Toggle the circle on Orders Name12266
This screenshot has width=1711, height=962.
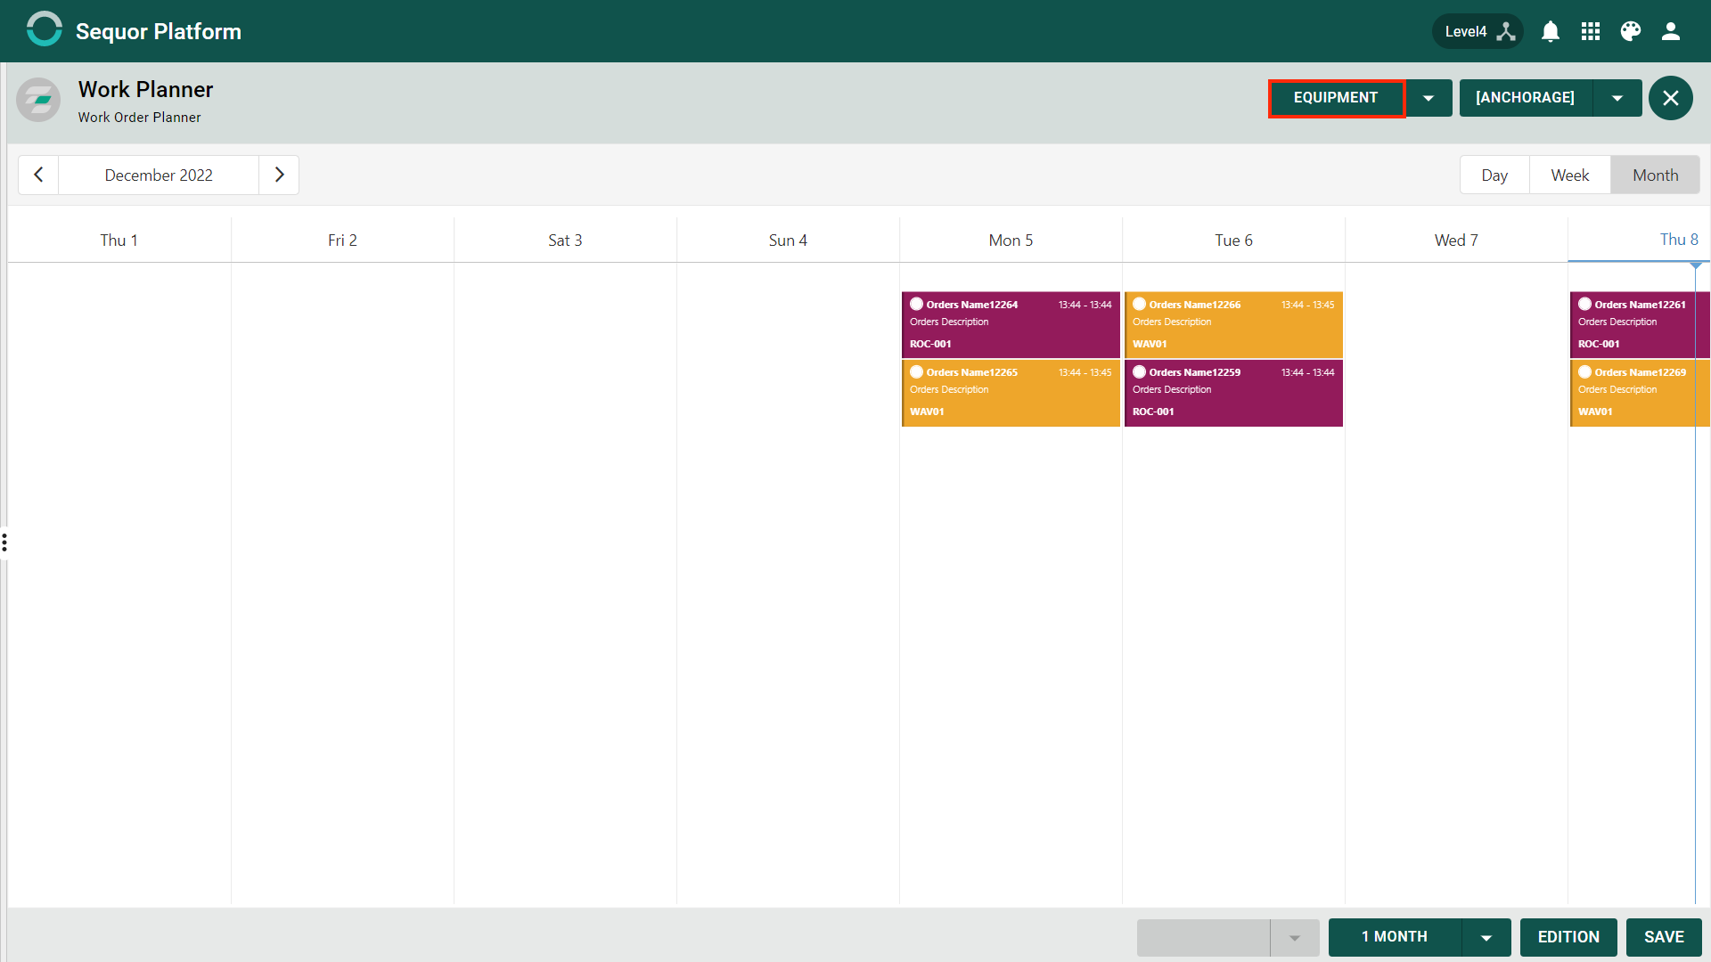tap(1139, 304)
